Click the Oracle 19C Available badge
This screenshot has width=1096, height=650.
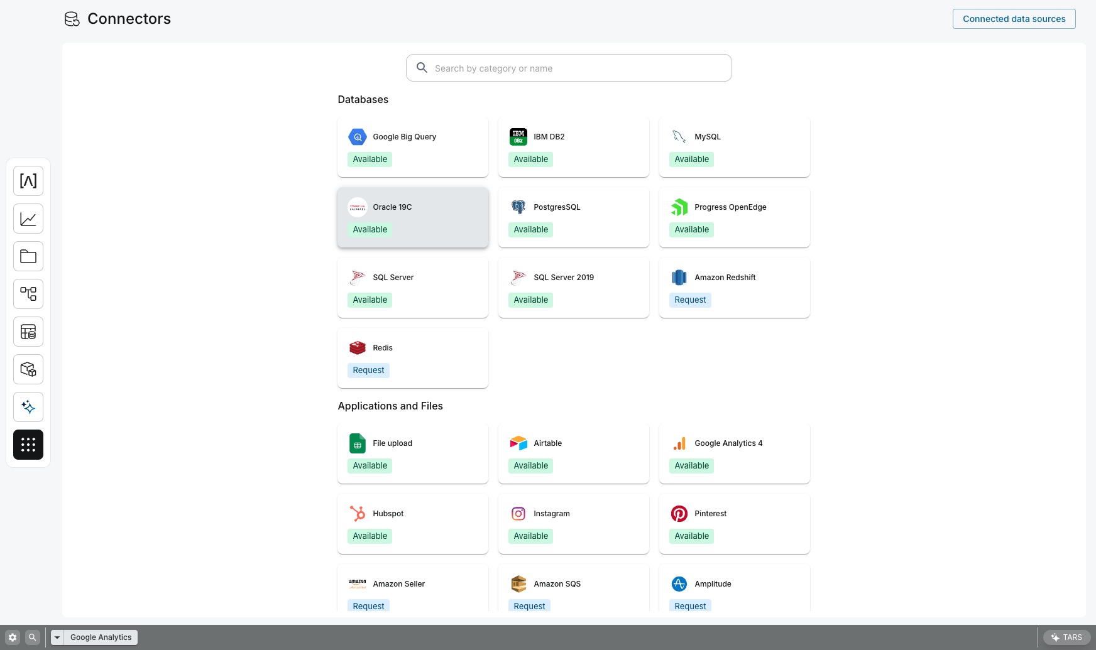(370, 230)
